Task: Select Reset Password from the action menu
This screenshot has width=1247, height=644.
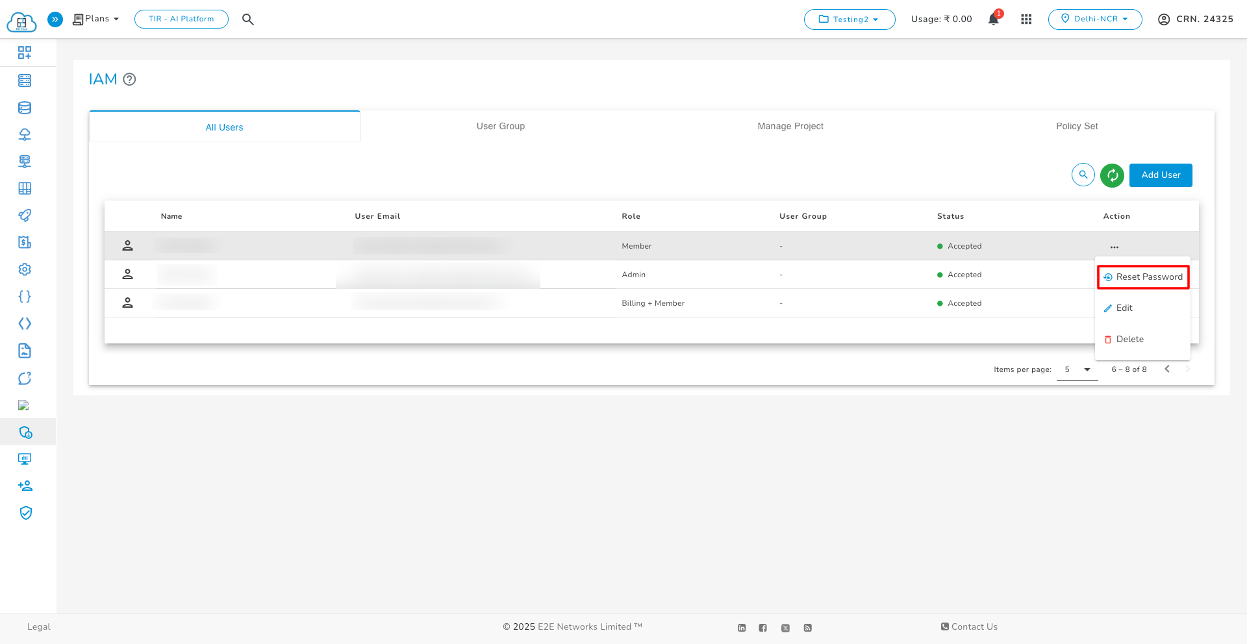Action: click(x=1143, y=277)
